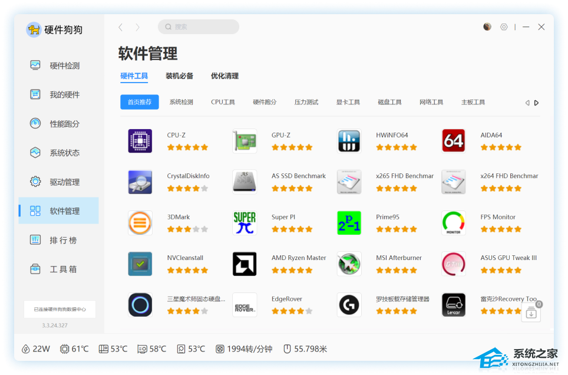This screenshot has width=568, height=375.
Task: Open the ASUS GPU Tweak III icon
Action: click(x=453, y=264)
